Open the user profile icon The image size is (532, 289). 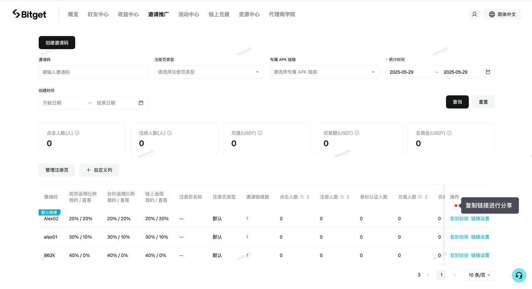click(x=474, y=14)
